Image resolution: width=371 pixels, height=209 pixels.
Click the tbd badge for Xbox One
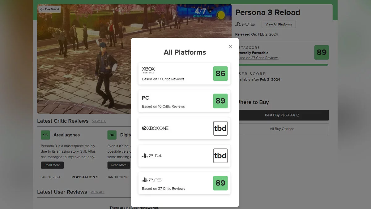[220, 128]
